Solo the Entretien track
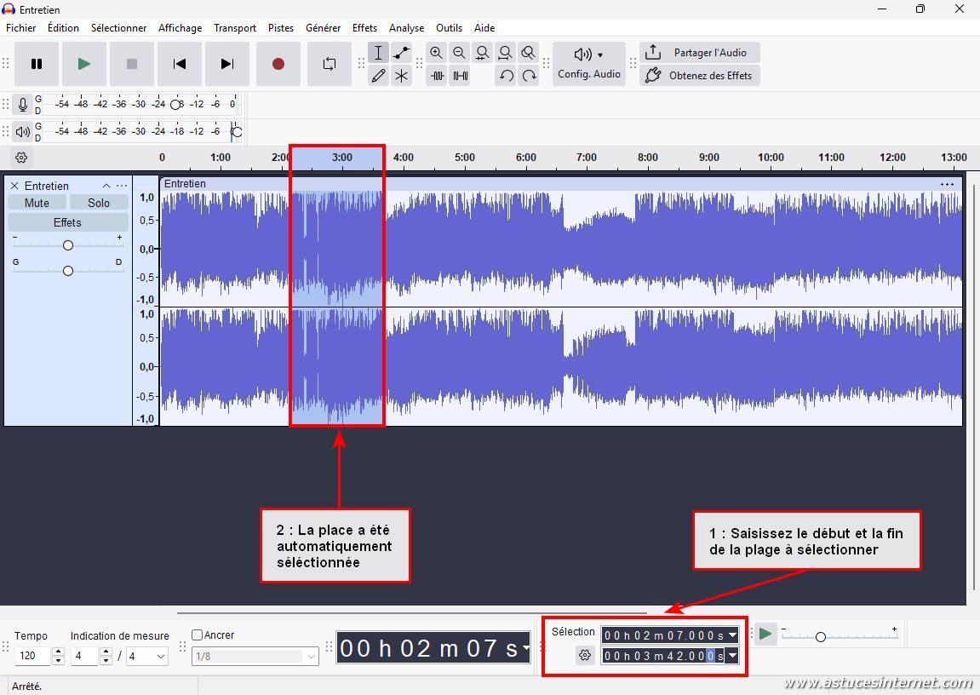The image size is (980, 695). [99, 203]
